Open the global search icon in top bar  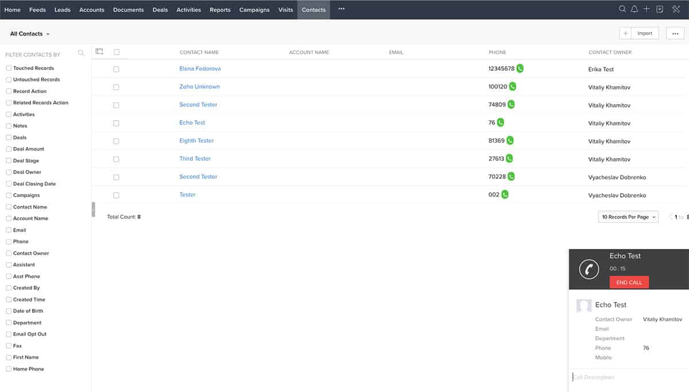622,9
